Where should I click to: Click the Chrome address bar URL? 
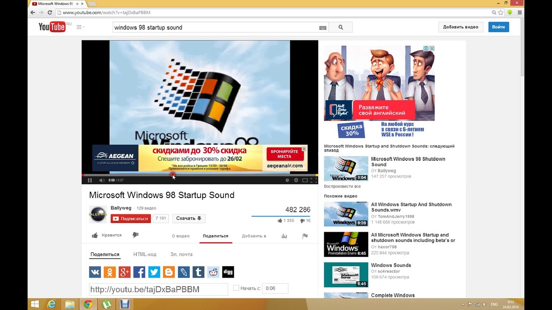[107, 12]
